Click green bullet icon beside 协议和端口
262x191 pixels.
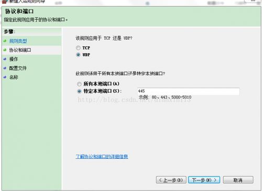(5, 50)
